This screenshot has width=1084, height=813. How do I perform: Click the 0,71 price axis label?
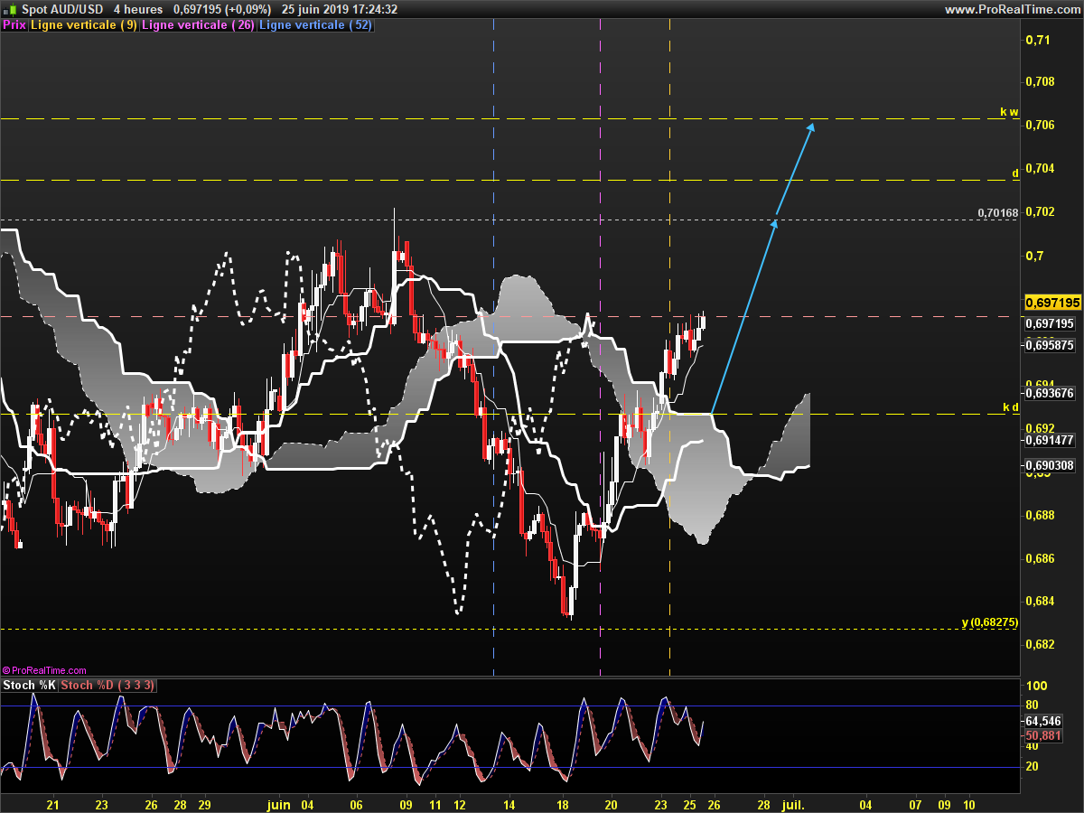coord(1039,39)
